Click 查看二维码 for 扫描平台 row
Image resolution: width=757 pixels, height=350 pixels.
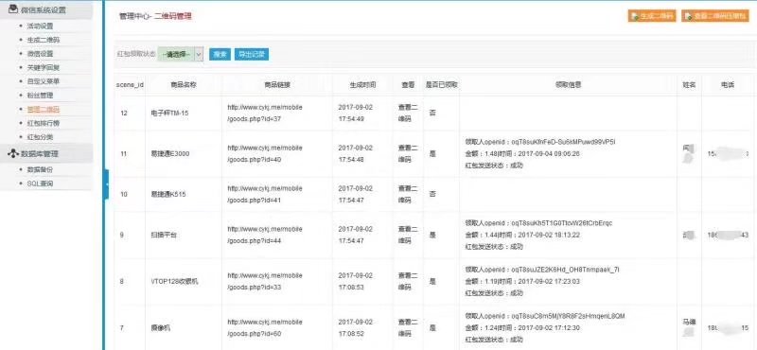pos(408,235)
